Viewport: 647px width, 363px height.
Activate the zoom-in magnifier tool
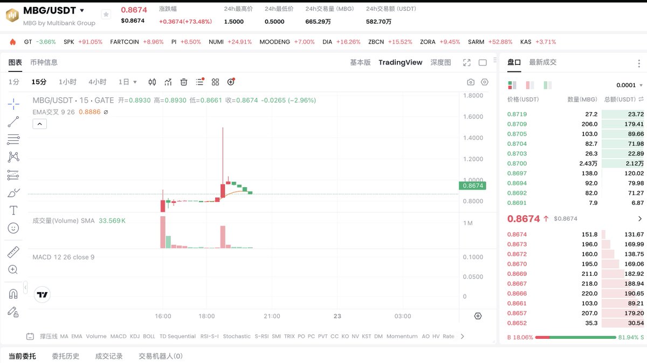[x=13, y=269]
